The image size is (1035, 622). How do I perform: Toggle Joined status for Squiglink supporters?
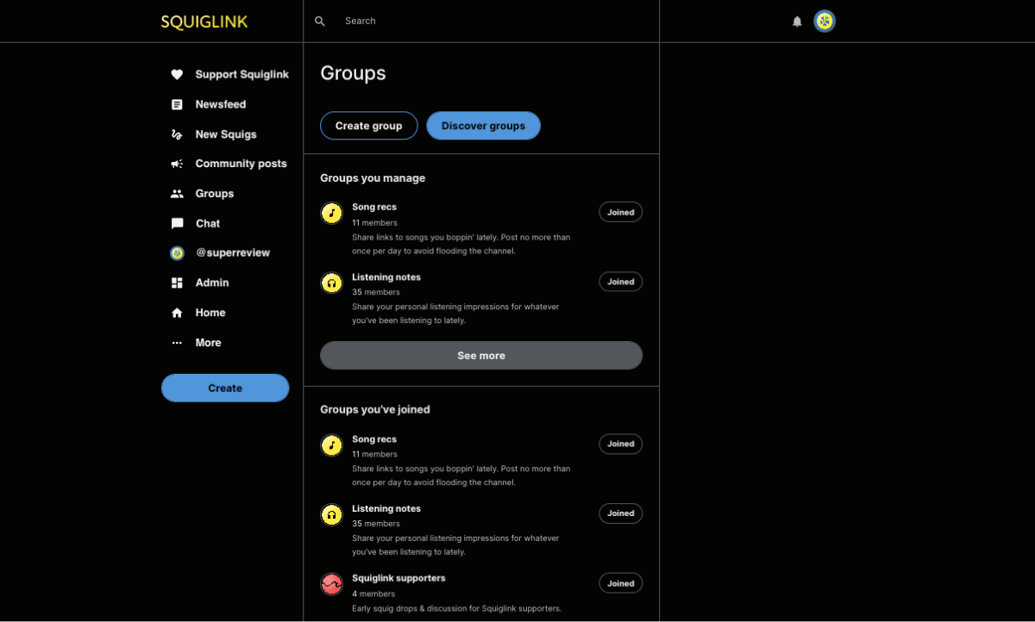pos(620,583)
